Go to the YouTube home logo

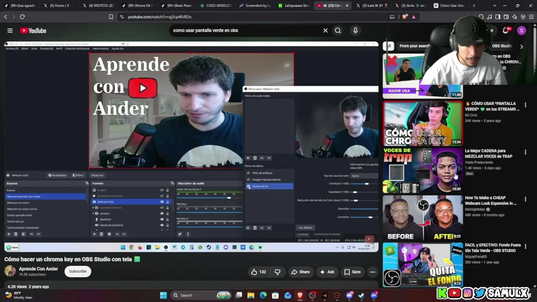[x=33, y=31]
